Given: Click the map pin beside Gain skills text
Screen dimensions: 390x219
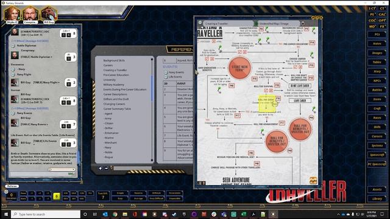Looking at the screenshot, I should (220, 47).
